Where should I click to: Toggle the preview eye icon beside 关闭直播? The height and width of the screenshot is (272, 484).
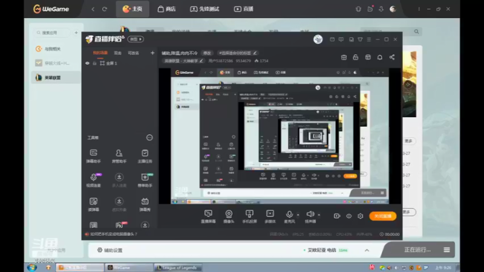(349, 216)
